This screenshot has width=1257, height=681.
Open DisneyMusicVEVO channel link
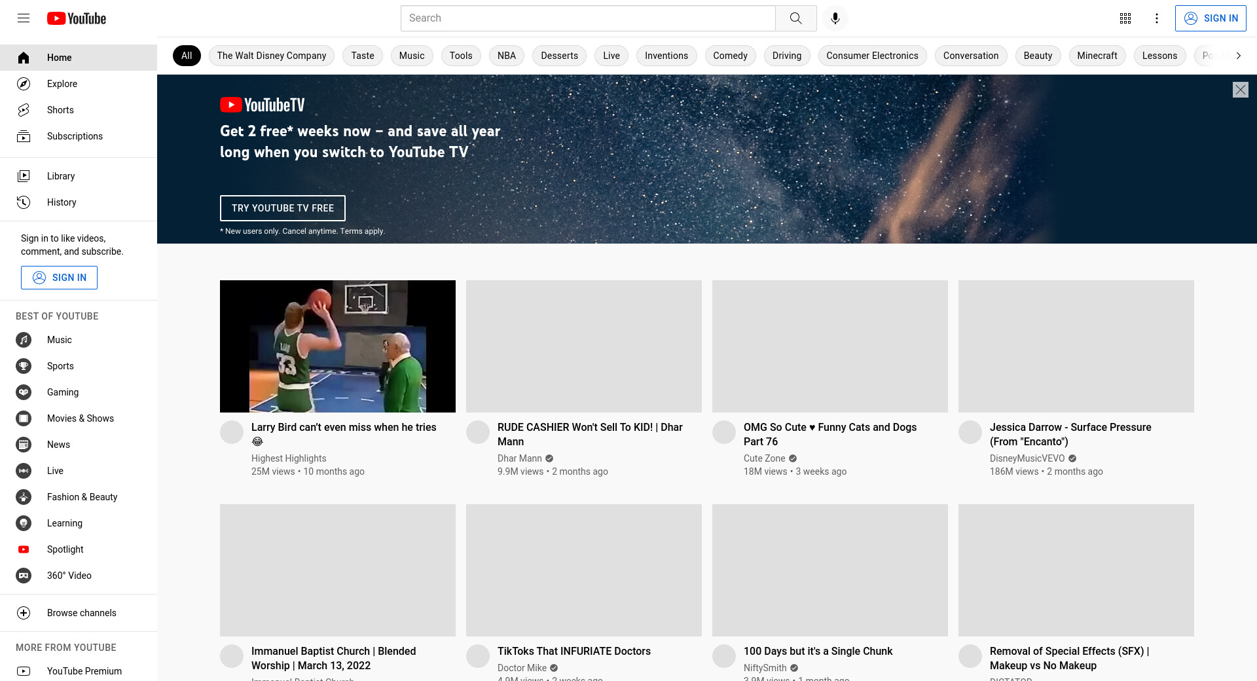coord(1027,458)
